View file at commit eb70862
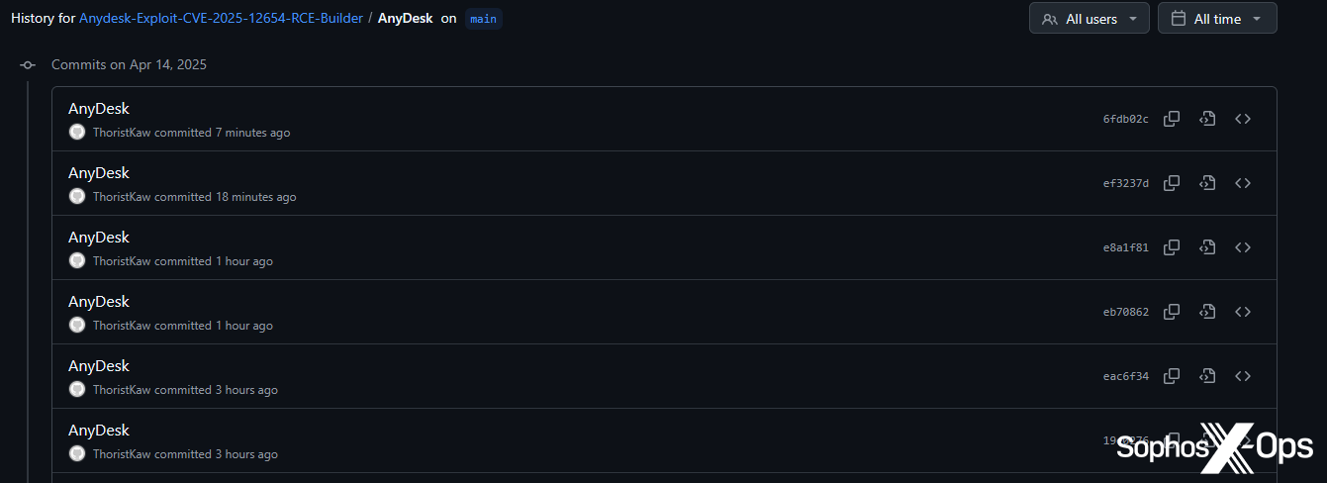 pyautogui.click(x=1207, y=312)
